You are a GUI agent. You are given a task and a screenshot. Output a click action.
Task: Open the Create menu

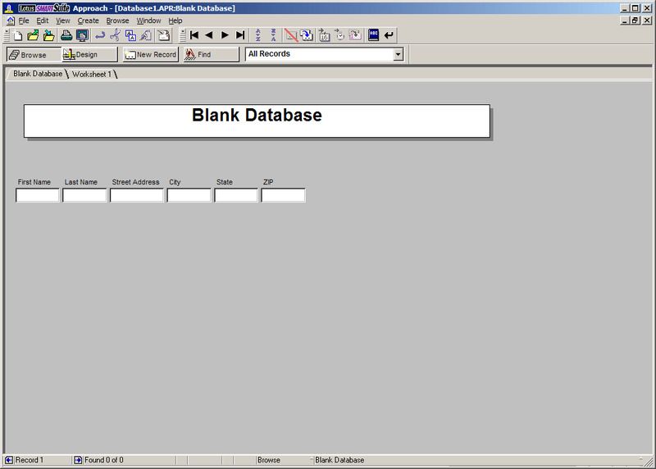[88, 20]
